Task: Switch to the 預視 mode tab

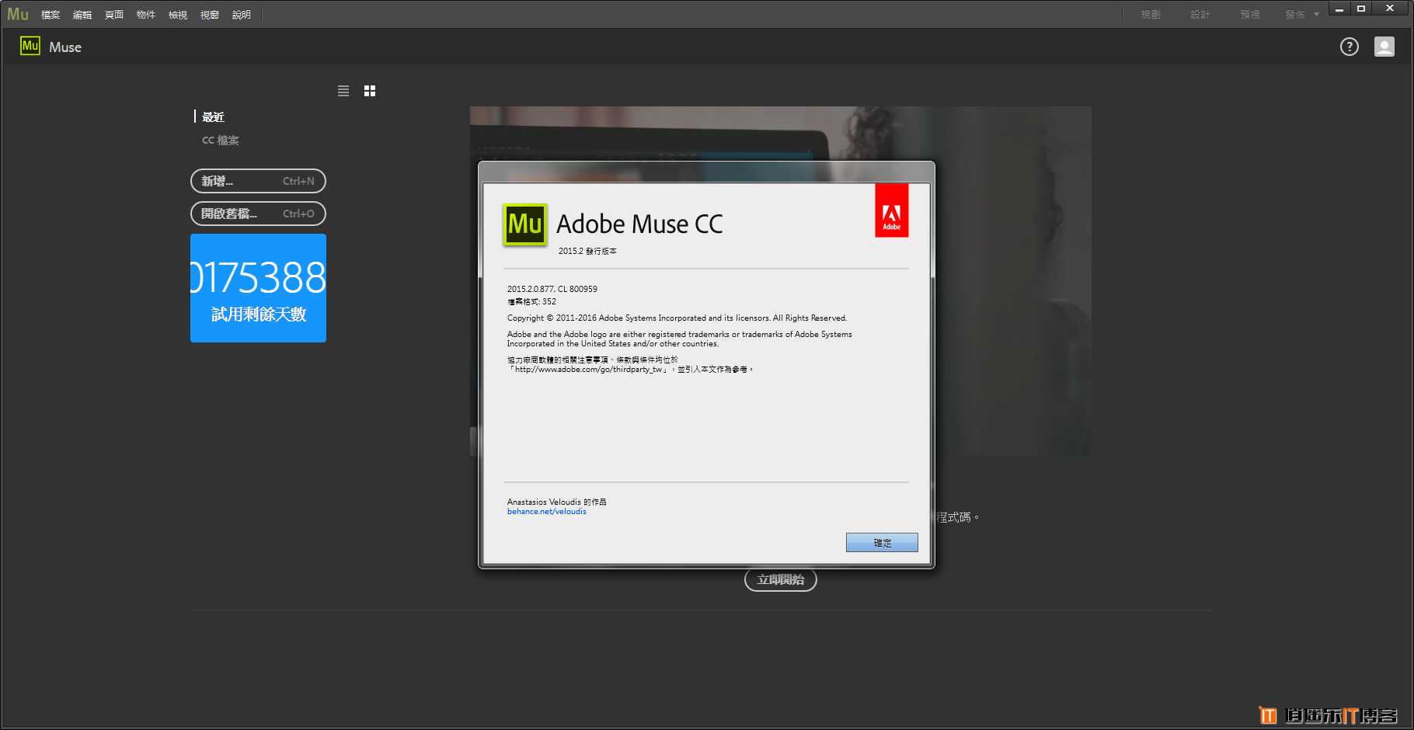Action: [x=1250, y=15]
